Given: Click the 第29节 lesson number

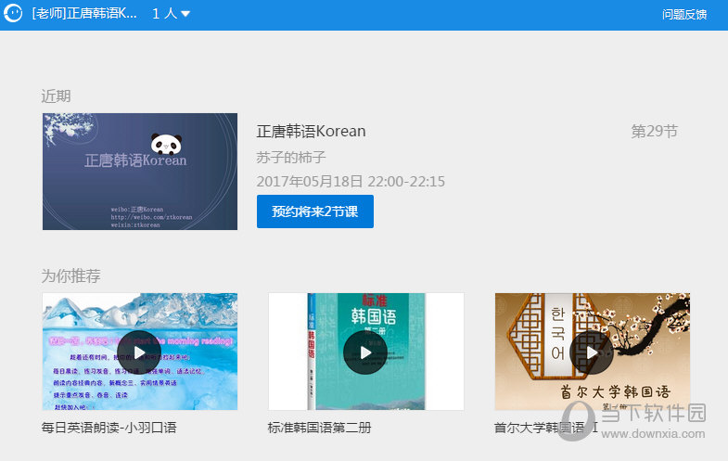Looking at the screenshot, I should coord(654,131).
